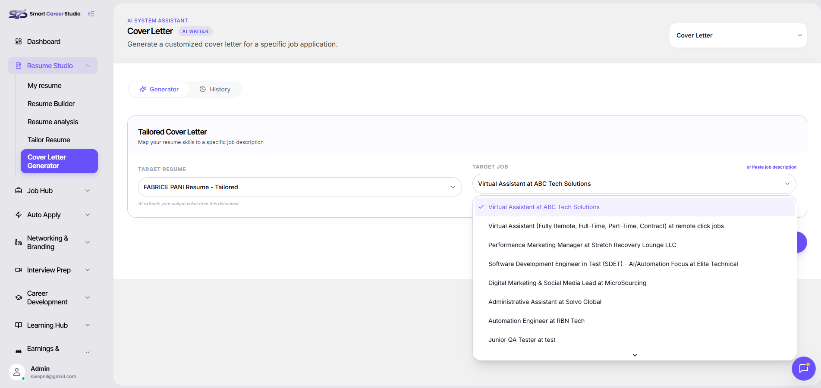Click the 'AI SYSTEM ASSISTANT' label

(157, 21)
